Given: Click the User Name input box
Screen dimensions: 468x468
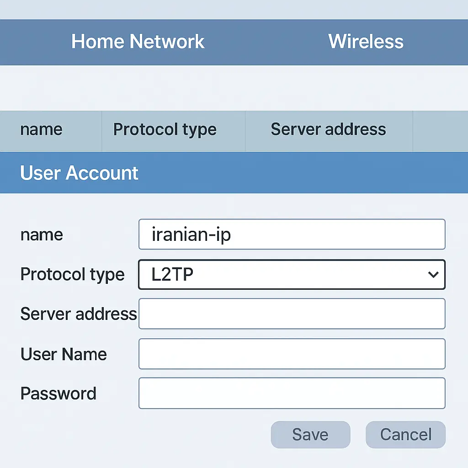Looking at the screenshot, I should coord(292,354).
